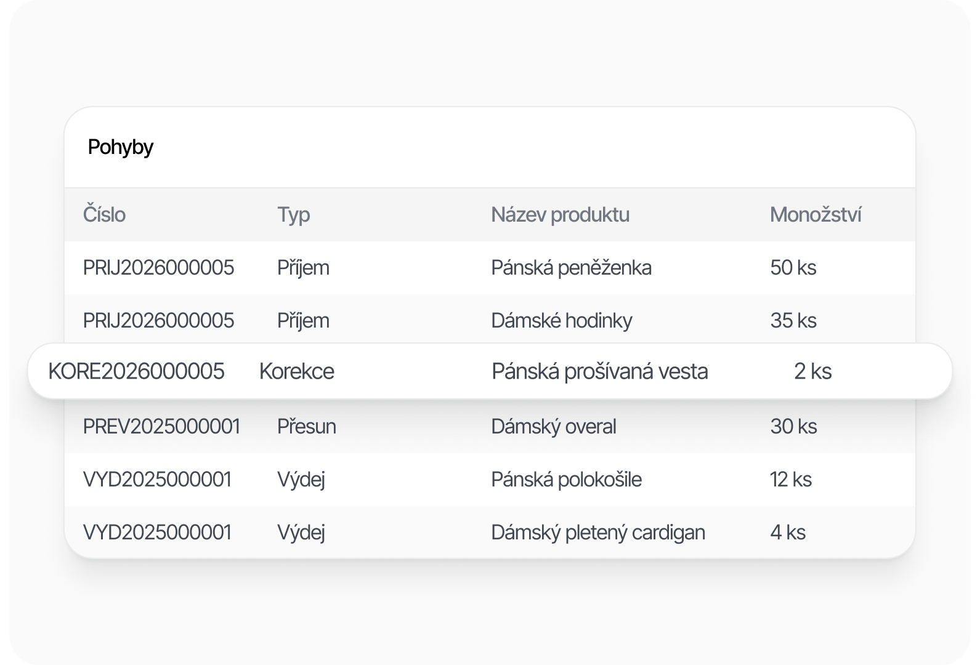Click the Monožství column header
Screen dimensions: 980x665
(x=815, y=215)
